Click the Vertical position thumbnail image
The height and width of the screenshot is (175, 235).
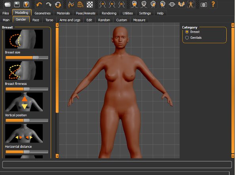[x=24, y=102]
